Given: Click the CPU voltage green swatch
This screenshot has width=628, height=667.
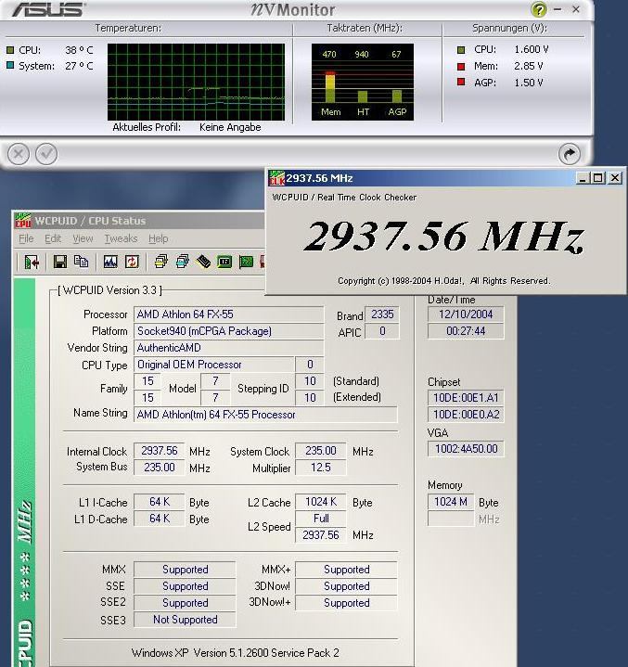Looking at the screenshot, I should [x=461, y=50].
